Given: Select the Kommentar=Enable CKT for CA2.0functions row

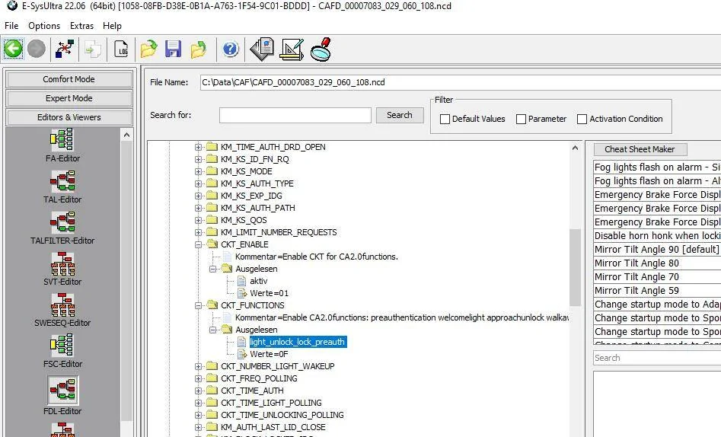Looking at the screenshot, I should click(x=317, y=257).
